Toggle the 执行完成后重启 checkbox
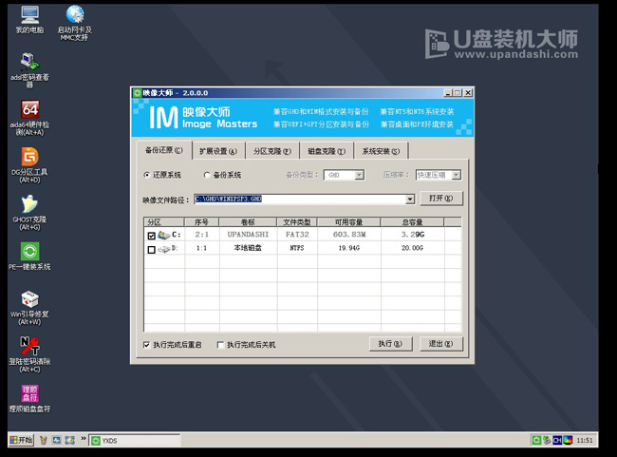 pyautogui.click(x=147, y=345)
